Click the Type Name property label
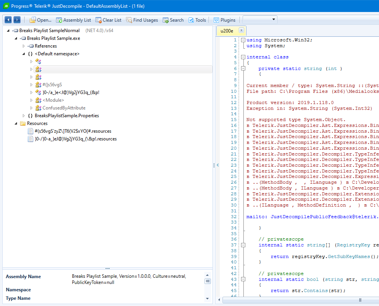Screen dimensions: 379x306 point(18,298)
